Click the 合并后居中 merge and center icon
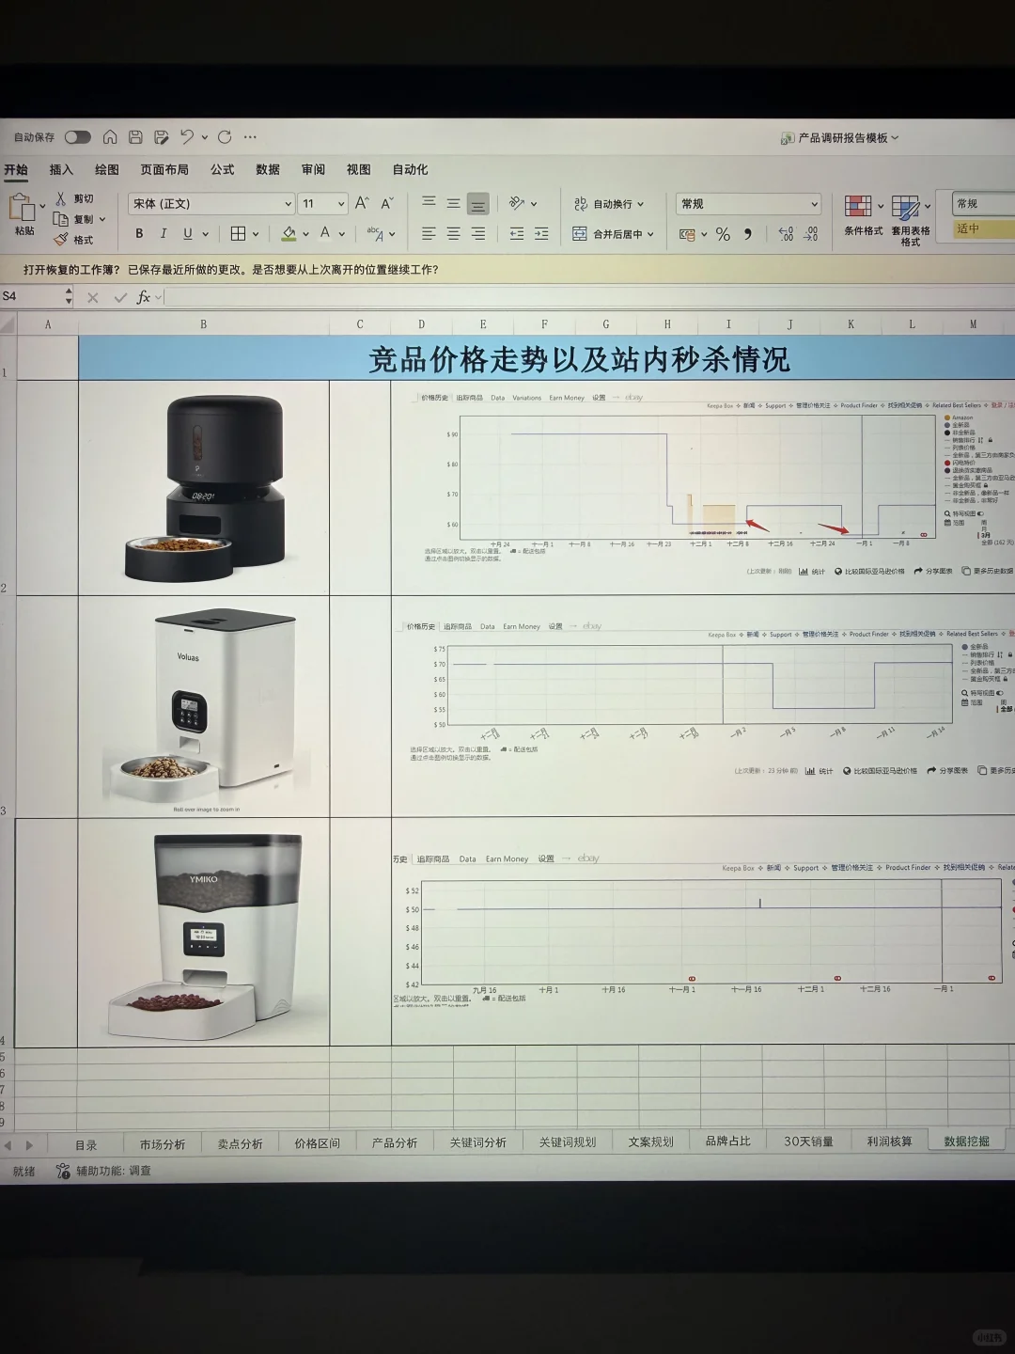The height and width of the screenshot is (1354, 1015). (581, 233)
